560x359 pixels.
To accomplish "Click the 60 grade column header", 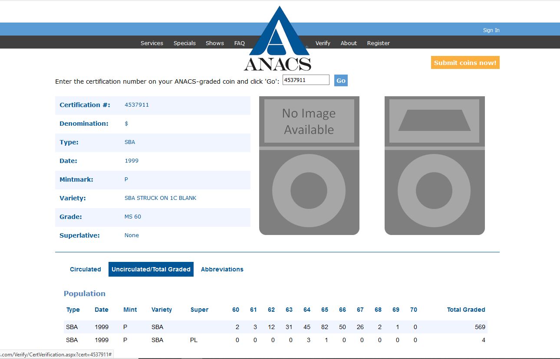I will [236, 310].
